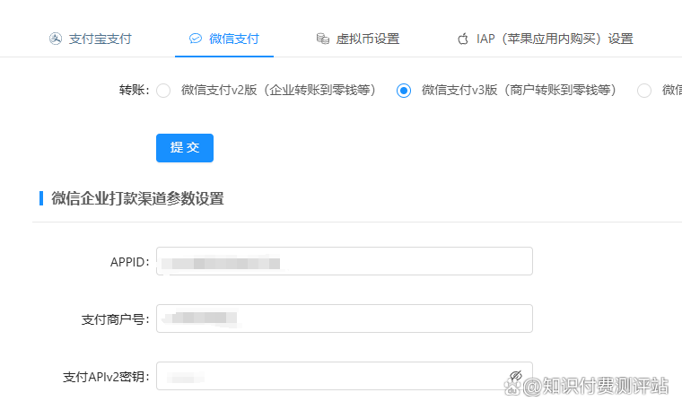
Task: Open the IAP（苹果应用内购买）设置 tab
Action: pos(555,39)
